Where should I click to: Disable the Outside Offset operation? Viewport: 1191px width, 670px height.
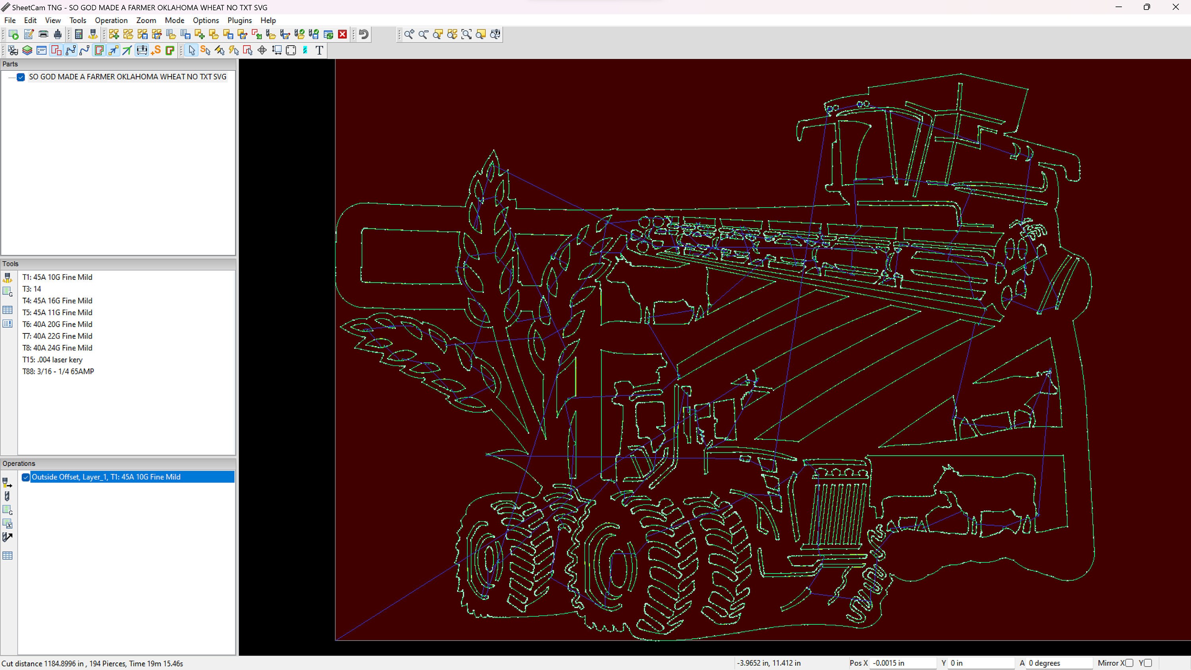click(26, 477)
